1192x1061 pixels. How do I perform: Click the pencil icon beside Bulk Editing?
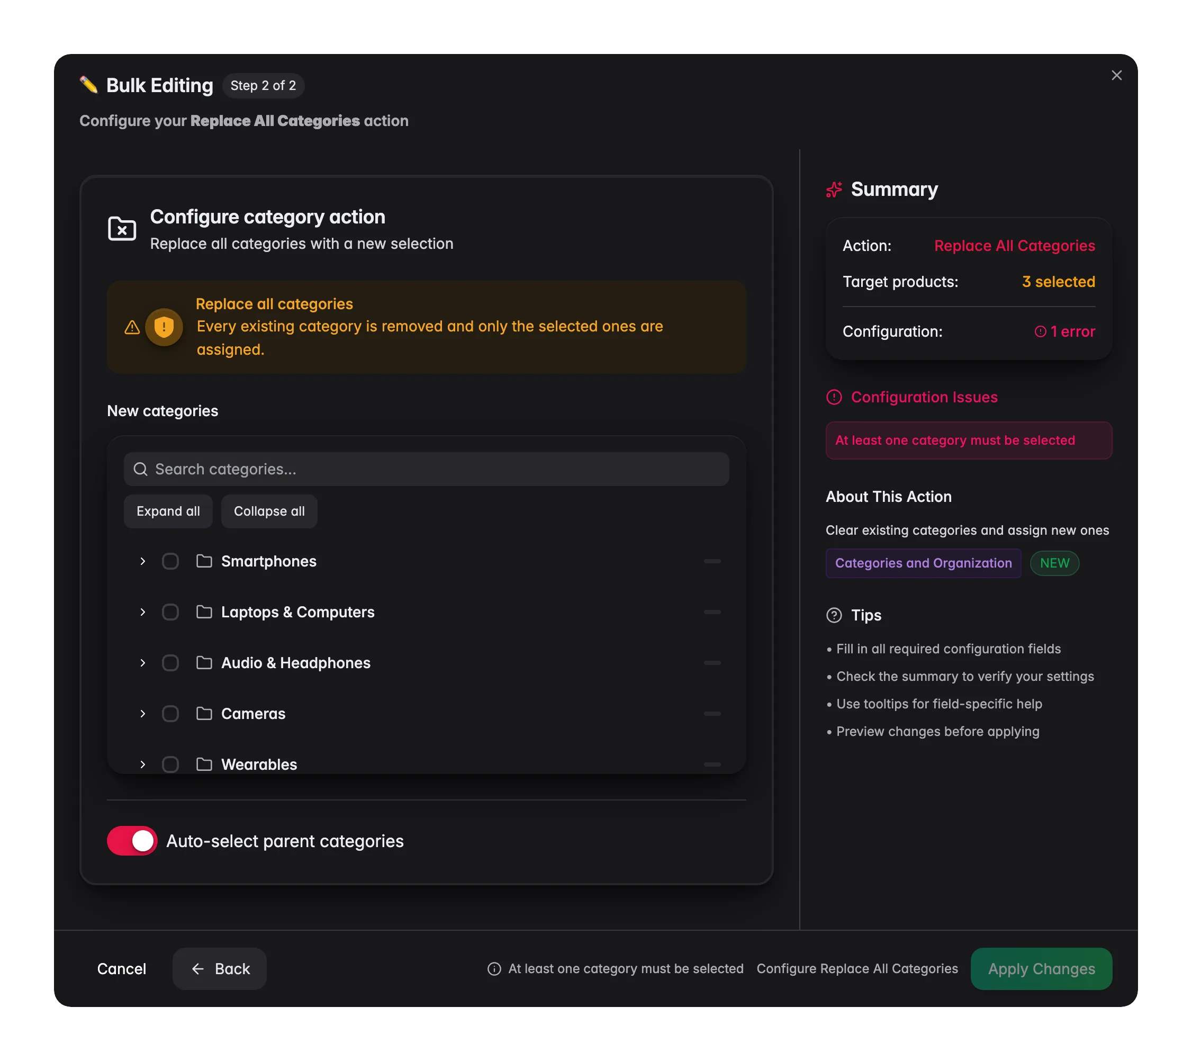coord(88,85)
